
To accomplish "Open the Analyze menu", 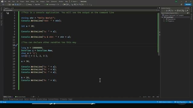I will (x=42, y=1).
